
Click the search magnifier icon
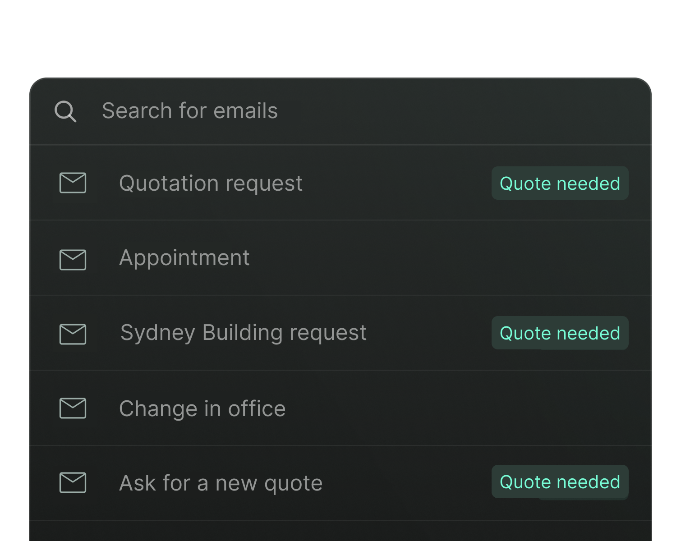click(x=66, y=110)
